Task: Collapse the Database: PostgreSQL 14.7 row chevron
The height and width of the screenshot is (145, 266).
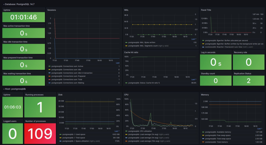Action: tap(4, 4)
